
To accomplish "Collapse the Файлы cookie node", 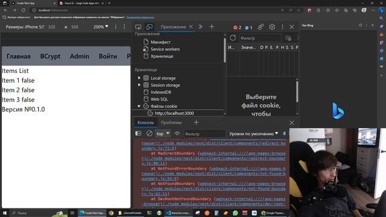I will pos(139,106).
